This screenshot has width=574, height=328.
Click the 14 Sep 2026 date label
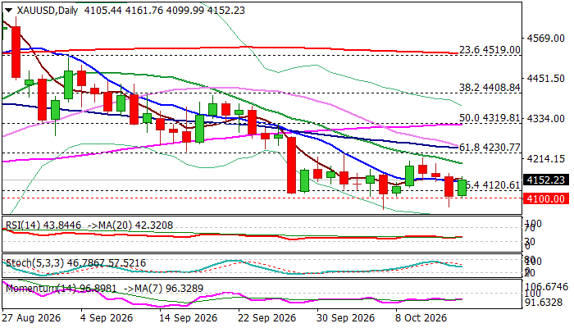click(188, 318)
